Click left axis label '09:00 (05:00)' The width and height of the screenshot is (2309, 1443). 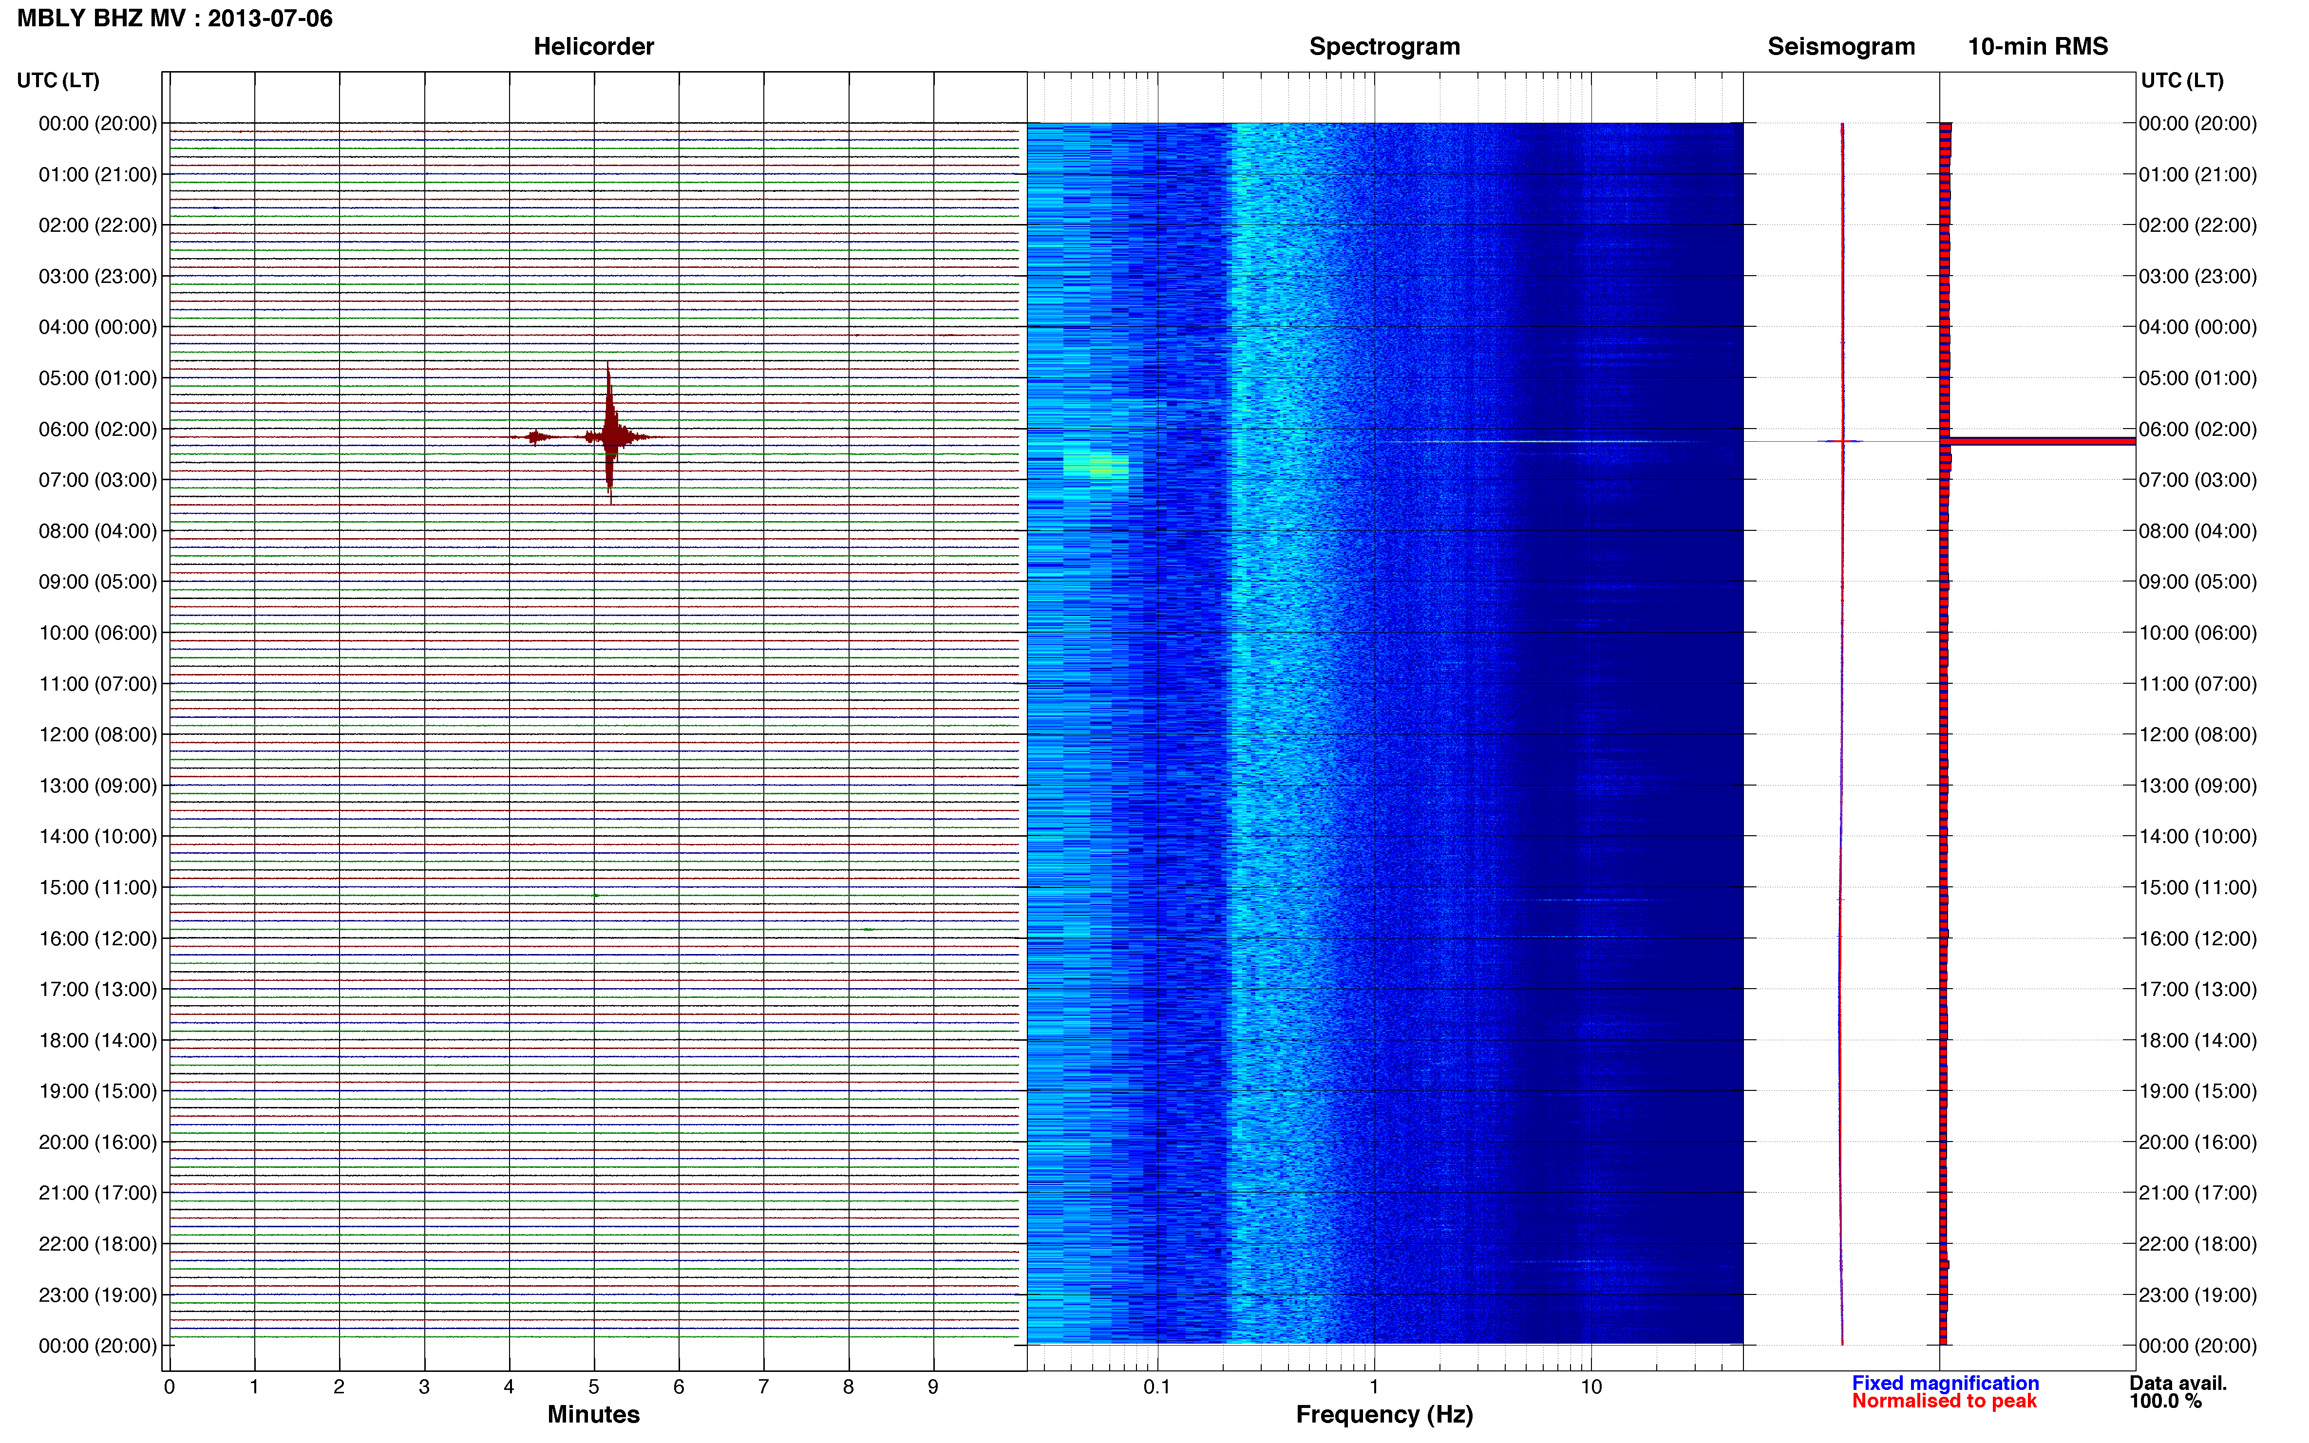(97, 582)
